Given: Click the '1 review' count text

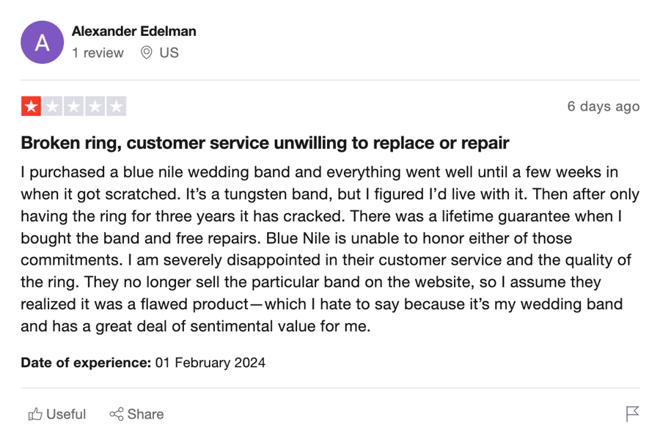Looking at the screenshot, I should pyautogui.click(x=98, y=53).
